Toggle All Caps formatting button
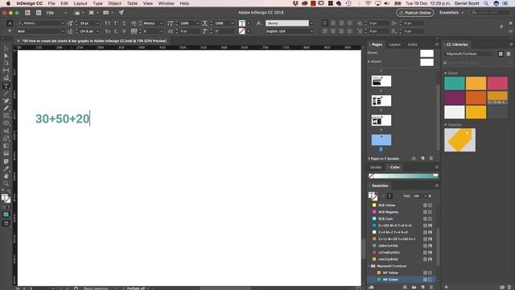Image resolution: width=515 pixels, height=290 pixels. pos(107,23)
